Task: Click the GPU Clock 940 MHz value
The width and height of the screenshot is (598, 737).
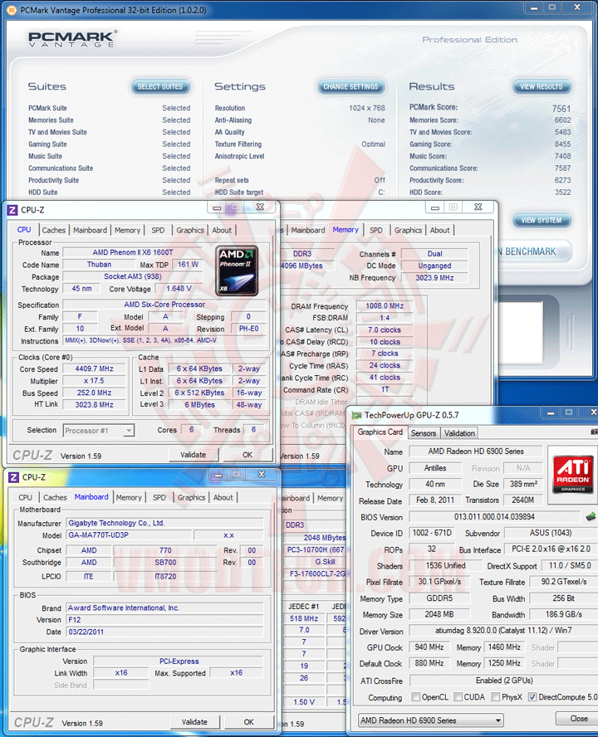Action: pyautogui.click(x=429, y=647)
